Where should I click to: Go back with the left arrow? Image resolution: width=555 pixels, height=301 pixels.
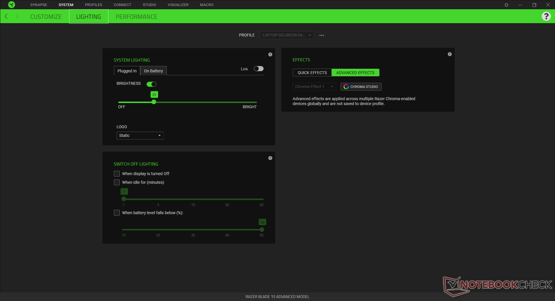coord(6,16)
